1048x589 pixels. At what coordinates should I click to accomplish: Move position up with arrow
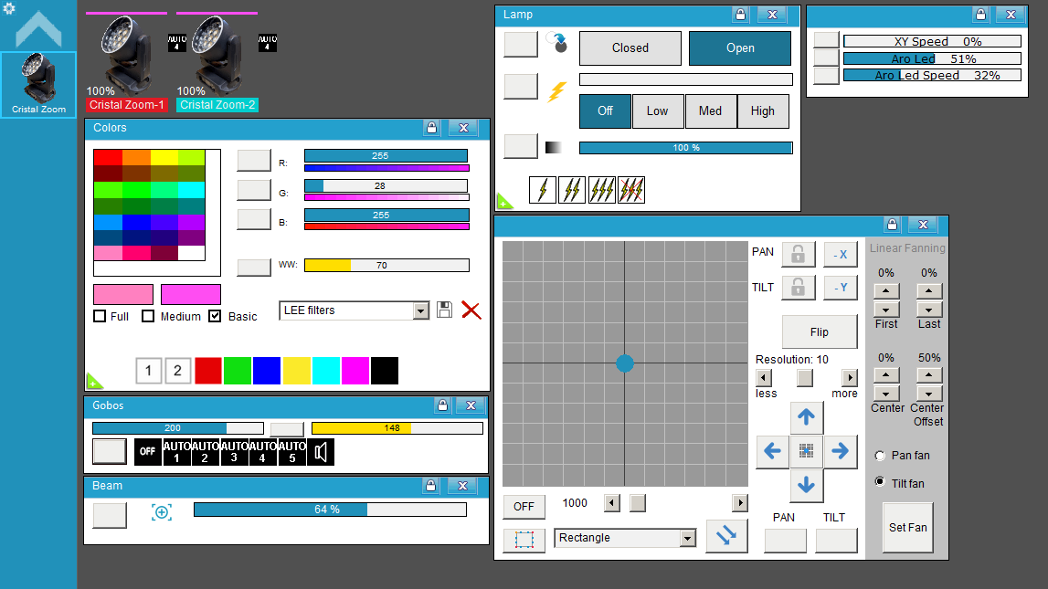tap(806, 417)
